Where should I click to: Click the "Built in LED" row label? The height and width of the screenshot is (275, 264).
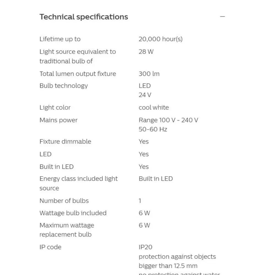click(x=56, y=167)
